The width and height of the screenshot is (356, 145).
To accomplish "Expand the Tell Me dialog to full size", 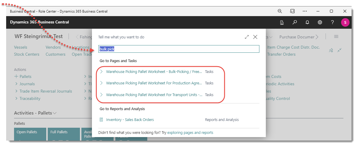I will [247, 37].
